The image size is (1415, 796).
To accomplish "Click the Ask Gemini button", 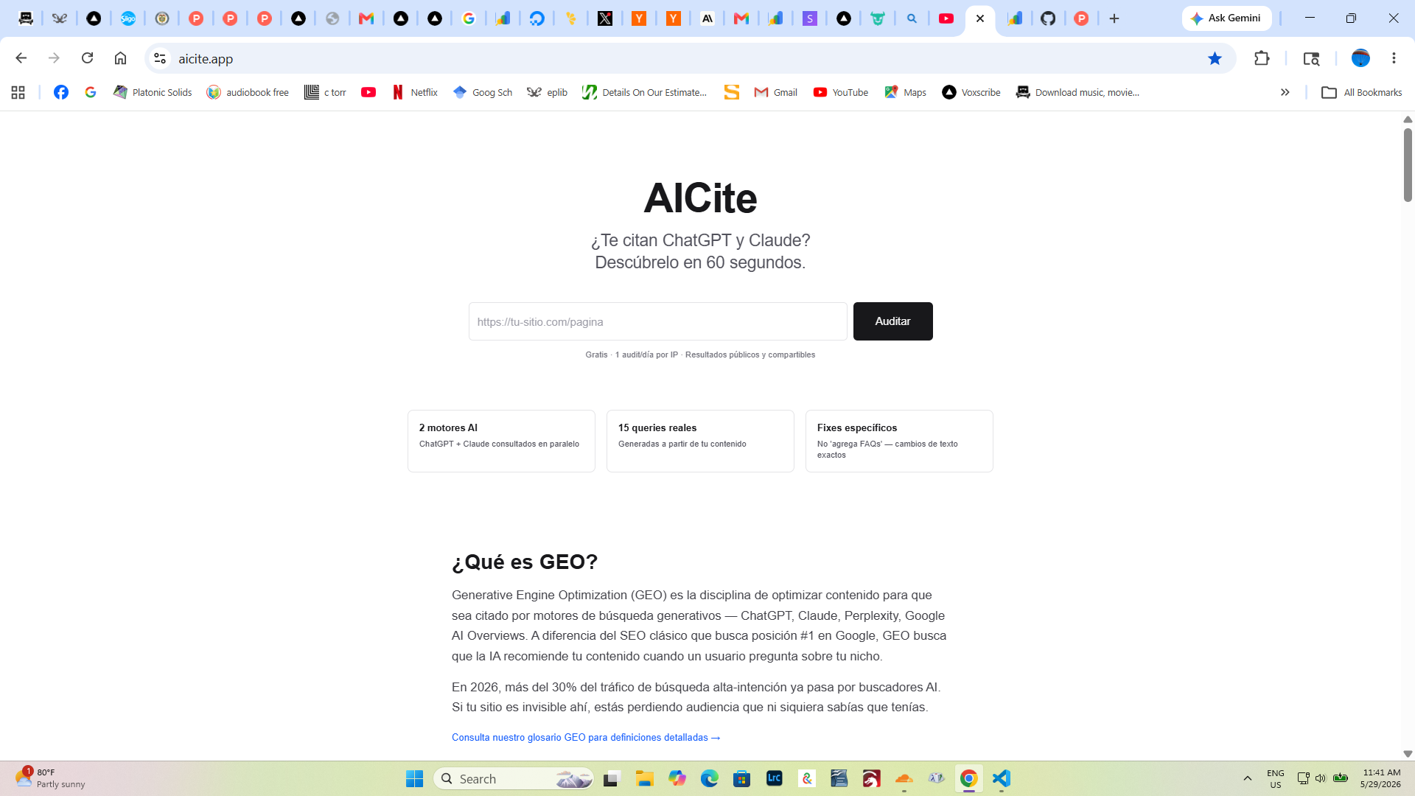I will [1226, 18].
